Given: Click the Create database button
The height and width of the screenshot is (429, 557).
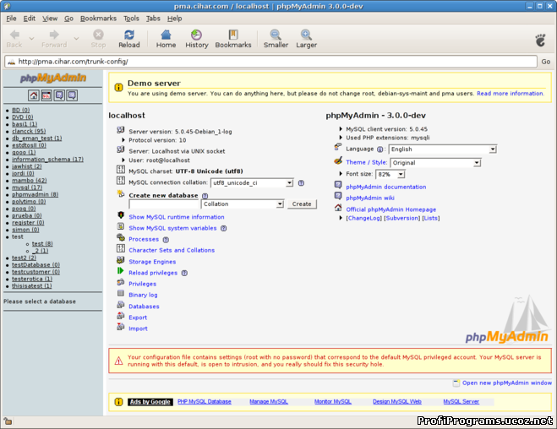Looking at the screenshot, I should (x=302, y=204).
